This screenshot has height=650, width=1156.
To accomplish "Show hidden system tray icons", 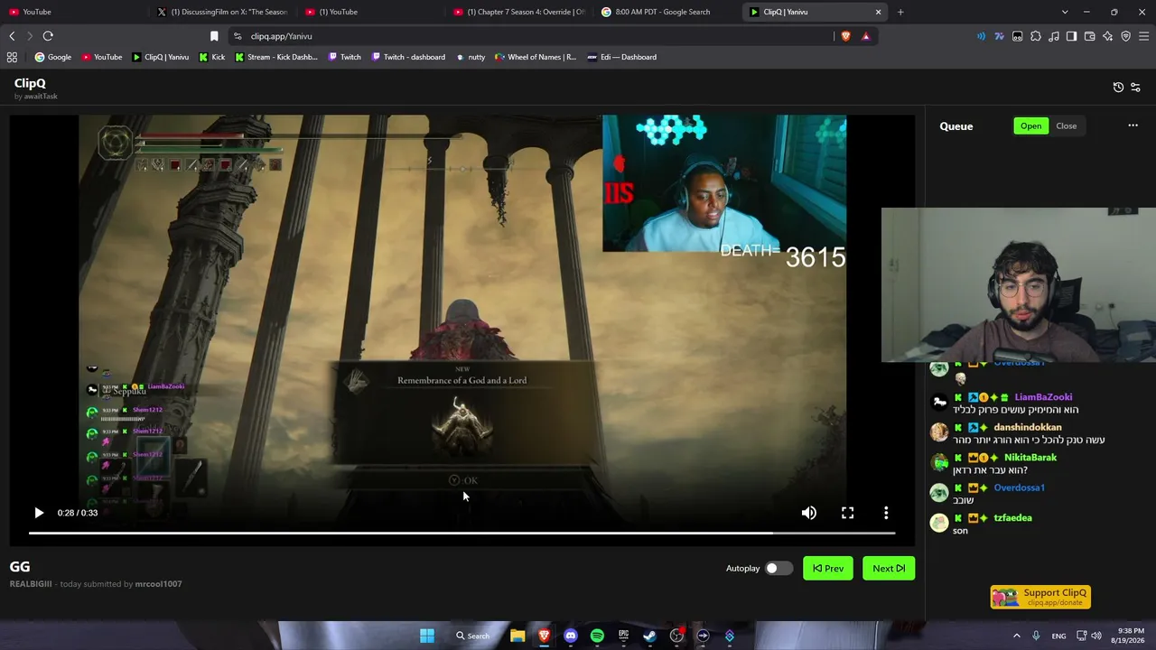I will [x=1016, y=636].
